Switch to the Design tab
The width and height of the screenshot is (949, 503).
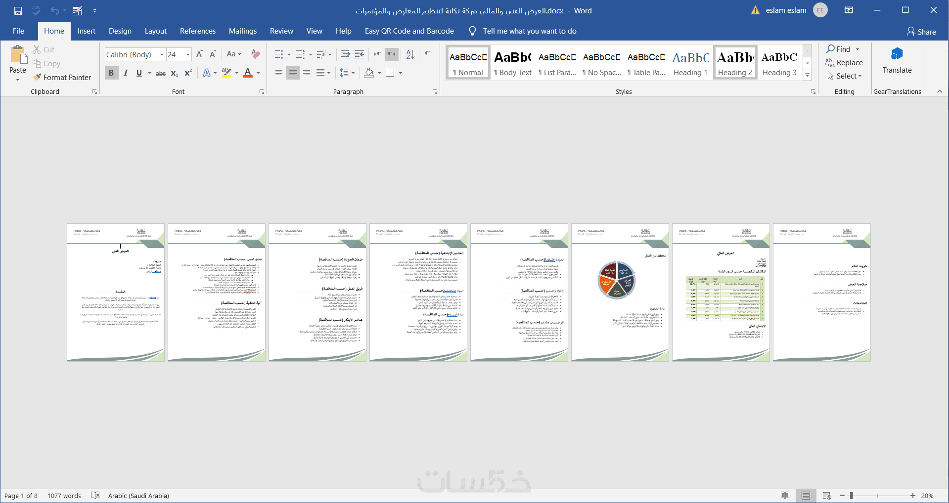point(120,31)
